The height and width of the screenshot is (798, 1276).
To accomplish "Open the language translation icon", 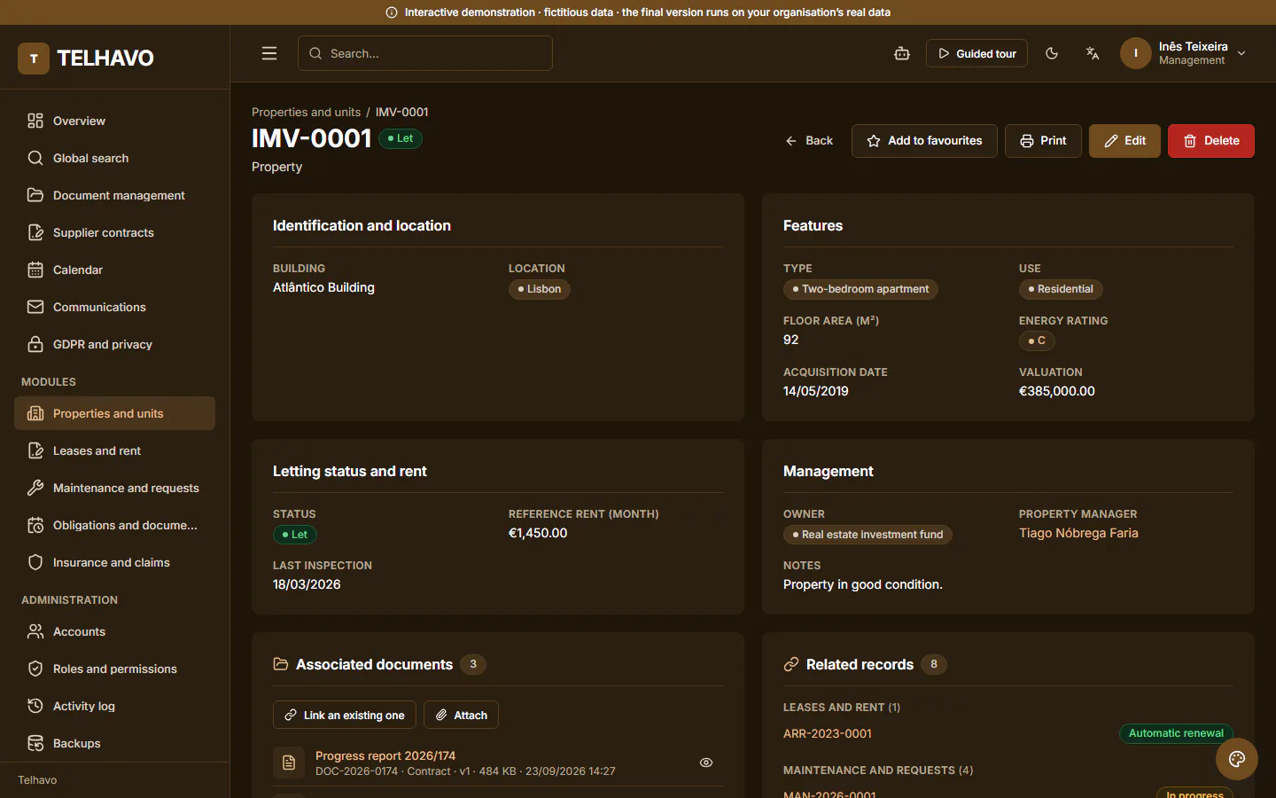I will [1093, 53].
